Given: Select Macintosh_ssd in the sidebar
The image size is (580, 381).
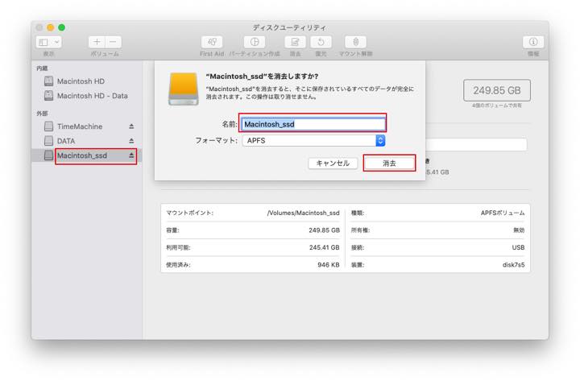Looking at the screenshot, I should pos(81,155).
